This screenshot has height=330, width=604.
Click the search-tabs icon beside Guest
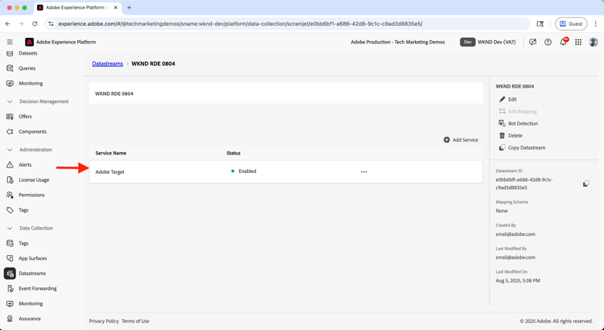click(x=540, y=24)
